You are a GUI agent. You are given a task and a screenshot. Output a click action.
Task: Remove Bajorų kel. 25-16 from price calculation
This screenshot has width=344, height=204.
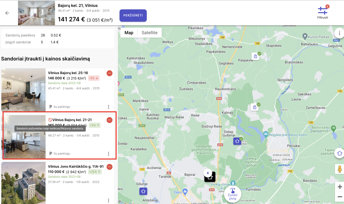(110, 73)
